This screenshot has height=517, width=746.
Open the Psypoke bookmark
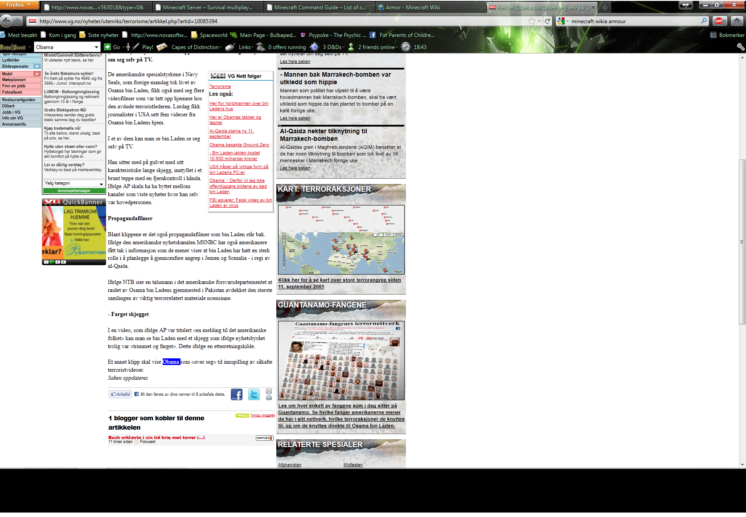tap(333, 35)
